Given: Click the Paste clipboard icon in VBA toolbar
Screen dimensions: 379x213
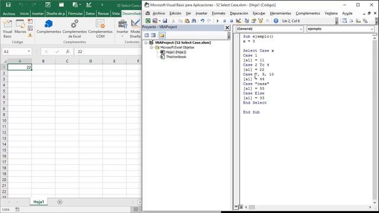Looking at the screenshot, I should coord(187,21).
